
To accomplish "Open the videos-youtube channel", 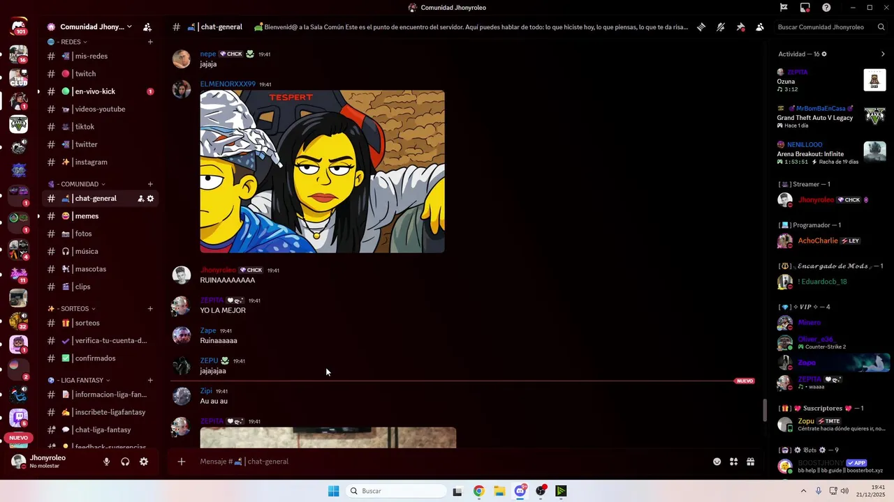I will pos(101,109).
